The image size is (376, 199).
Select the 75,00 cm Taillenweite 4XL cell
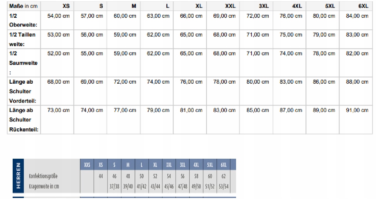click(290, 35)
